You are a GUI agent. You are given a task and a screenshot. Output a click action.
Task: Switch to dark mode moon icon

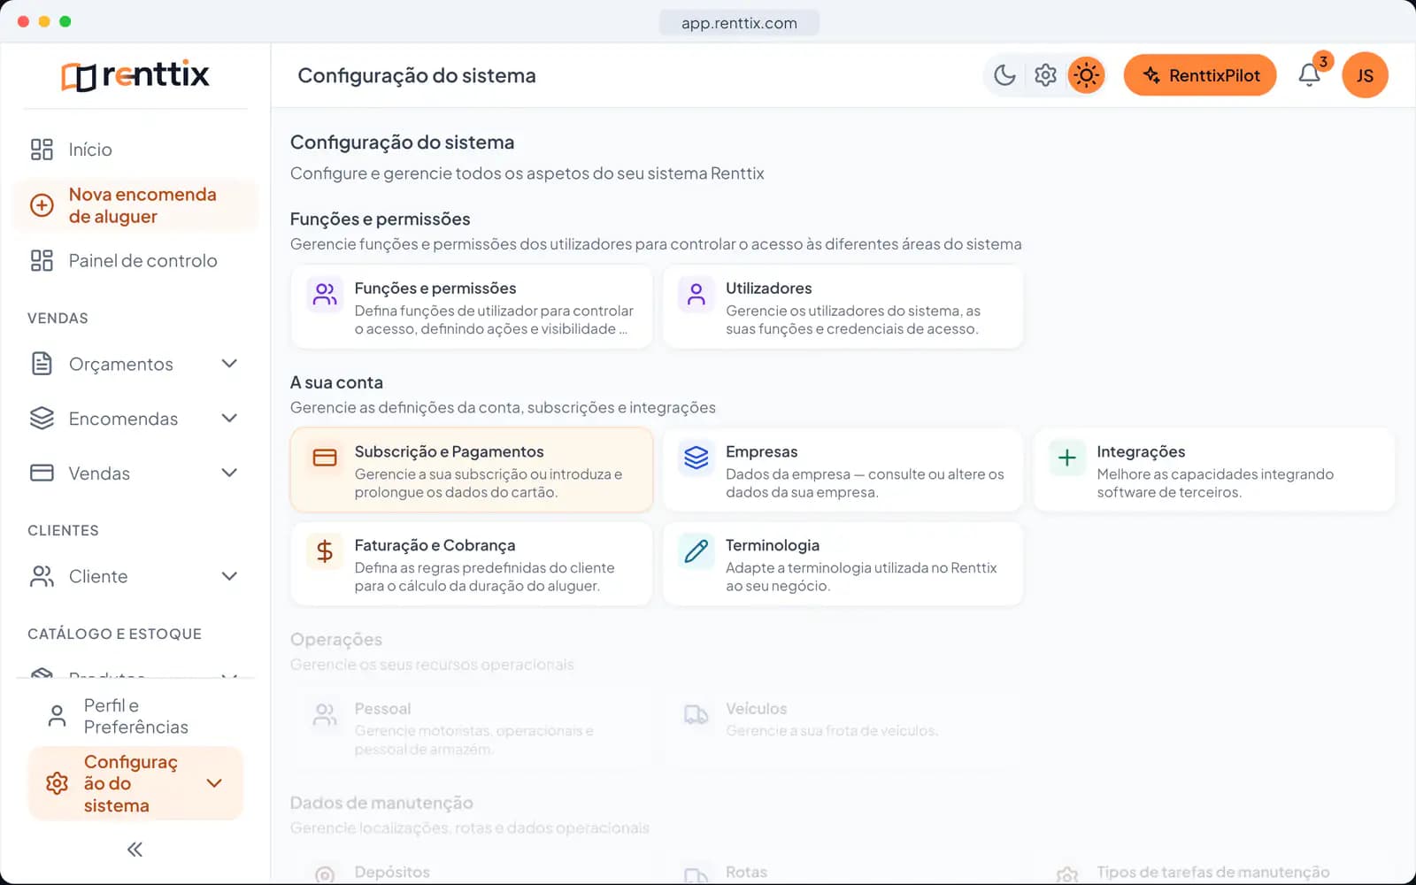point(1004,75)
